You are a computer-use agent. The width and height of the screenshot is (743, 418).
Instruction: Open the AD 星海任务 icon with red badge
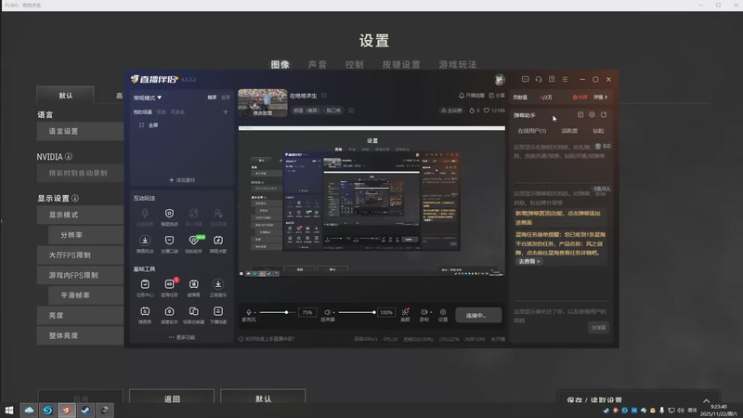click(169, 284)
